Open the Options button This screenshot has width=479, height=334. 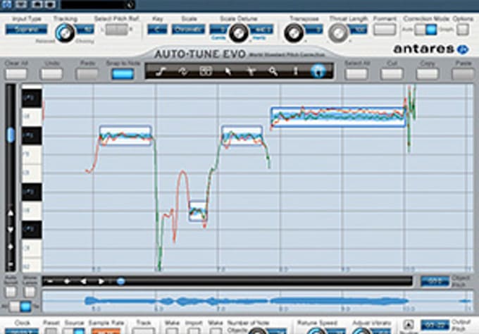(x=463, y=30)
